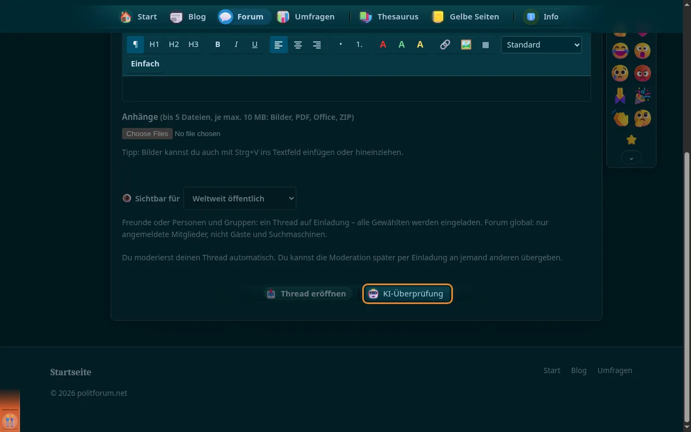
Task: Open the Standard font style dropdown
Action: tap(541, 45)
